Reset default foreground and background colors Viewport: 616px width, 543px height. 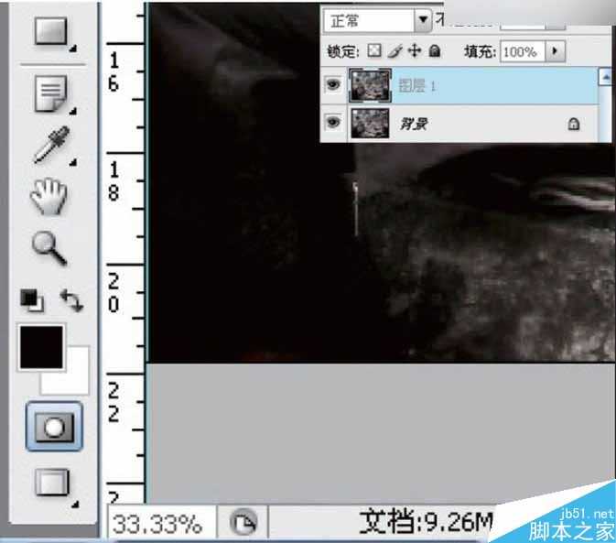pos(32,300)
